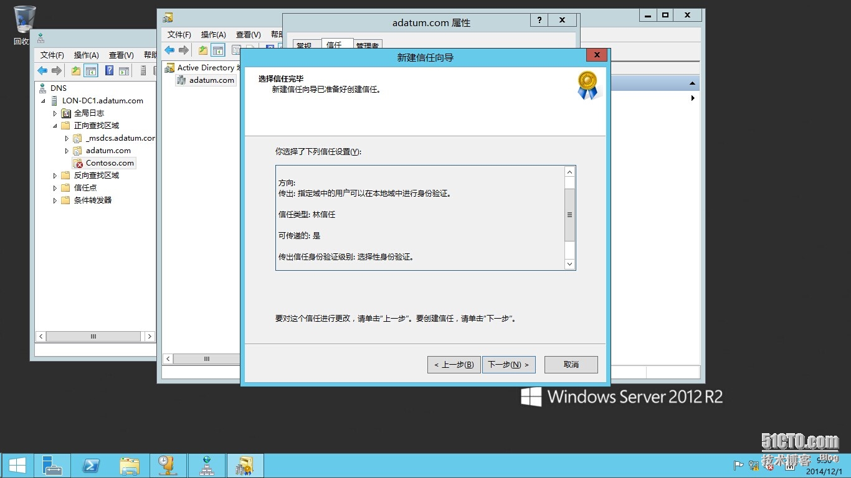Expand the 反向查找区域 node

pyautogui.click(x=55, y=176)
